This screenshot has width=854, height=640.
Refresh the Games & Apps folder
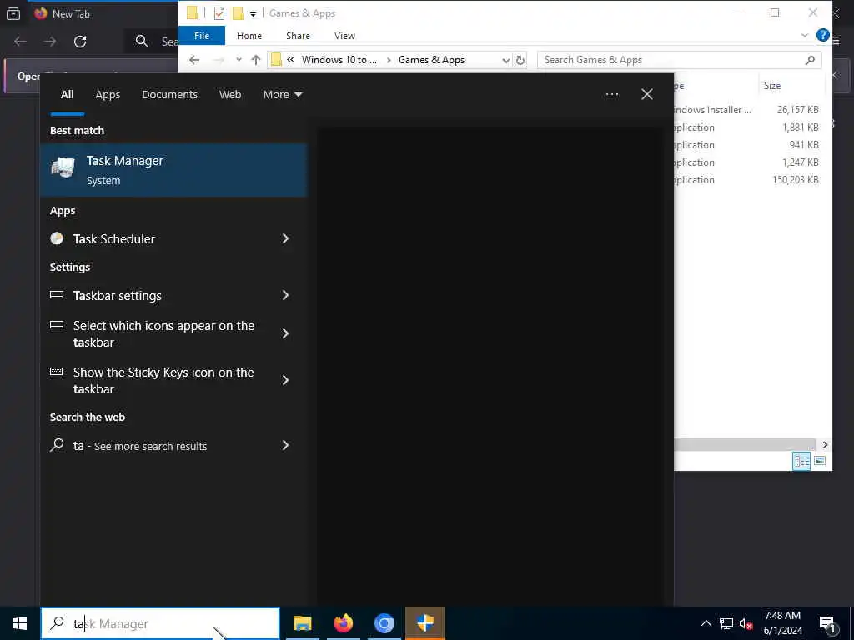click(520, 60)
